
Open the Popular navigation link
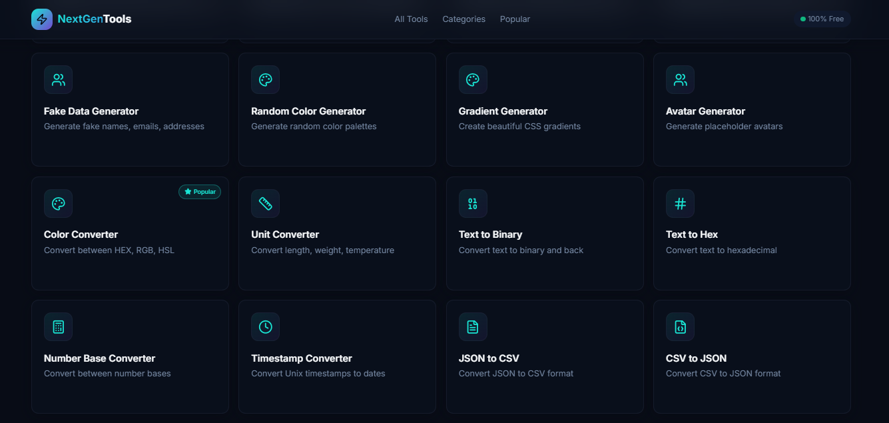pos(515,19)
